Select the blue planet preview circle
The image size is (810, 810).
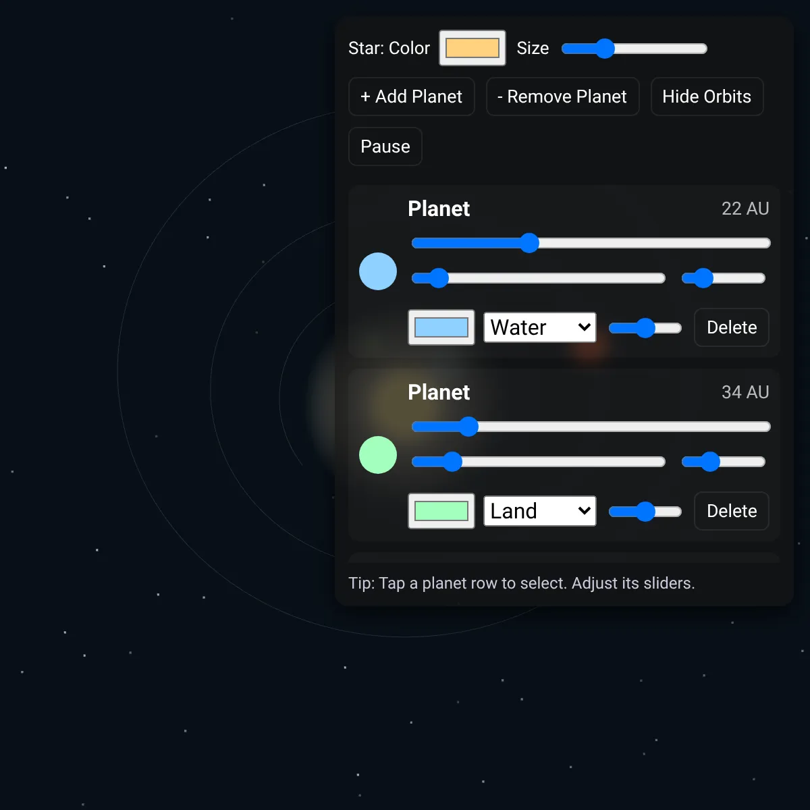click(x=378, y=271)
